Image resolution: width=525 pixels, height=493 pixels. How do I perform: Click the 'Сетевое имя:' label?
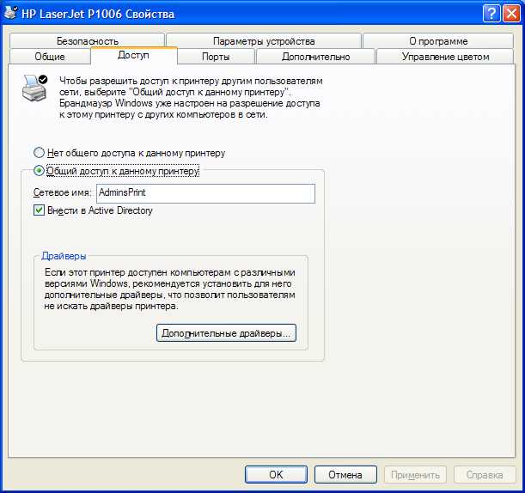click(62, 192)
